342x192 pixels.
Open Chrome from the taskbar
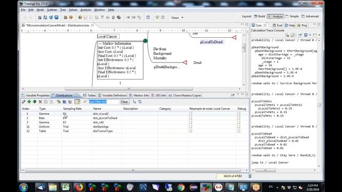(181, 187)
